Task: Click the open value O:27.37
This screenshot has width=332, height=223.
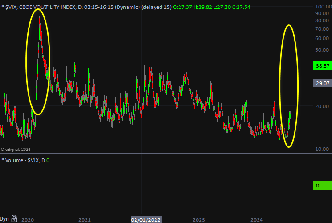Action: point(182,7)
